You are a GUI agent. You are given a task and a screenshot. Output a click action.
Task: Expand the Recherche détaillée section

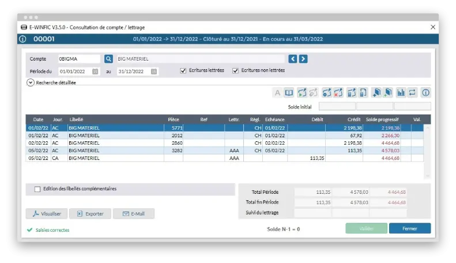coord(31,82)
